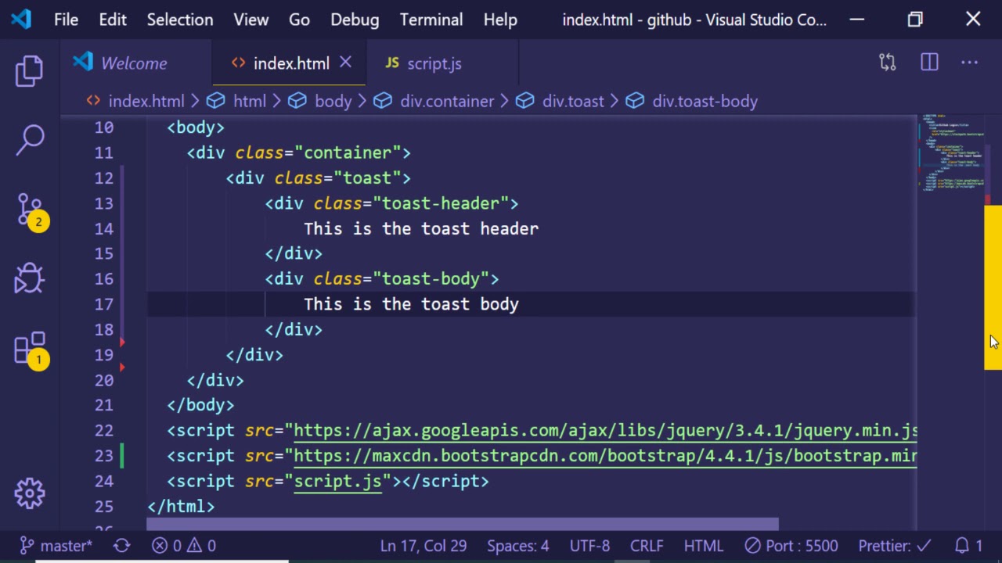This screenshot has height=563, width=1002.
Task: Split the editor to the right
Action: tap(929, 63)
